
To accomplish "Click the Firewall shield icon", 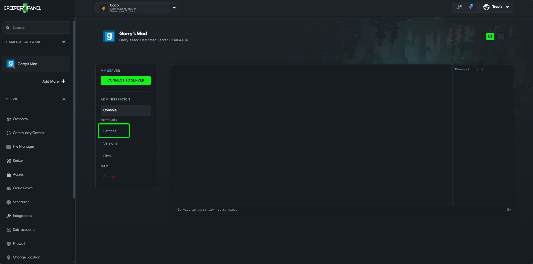I will [x=9, y=244].
